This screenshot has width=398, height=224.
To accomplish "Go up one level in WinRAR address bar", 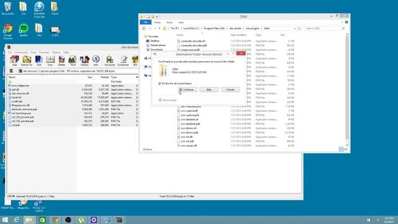I will pyautogui.click(x=11, y=71).
